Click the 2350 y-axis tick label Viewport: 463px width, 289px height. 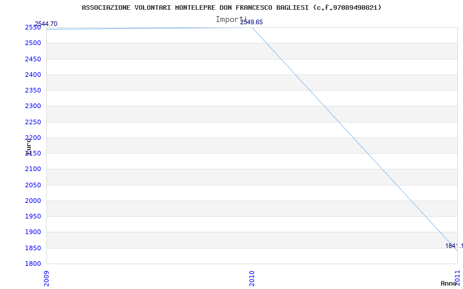[33, 91]
